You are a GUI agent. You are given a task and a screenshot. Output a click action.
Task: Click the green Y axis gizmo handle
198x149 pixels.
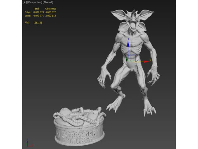pos(127,60)
